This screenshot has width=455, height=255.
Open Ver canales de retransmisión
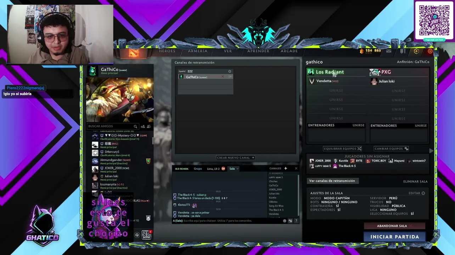[332, 181]
